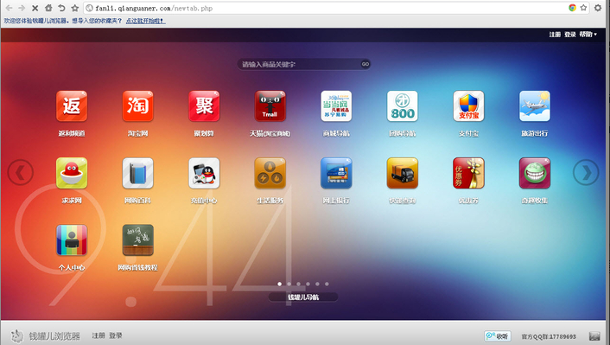
Task: Open the green smiley face icon
Action: point(535,173)
